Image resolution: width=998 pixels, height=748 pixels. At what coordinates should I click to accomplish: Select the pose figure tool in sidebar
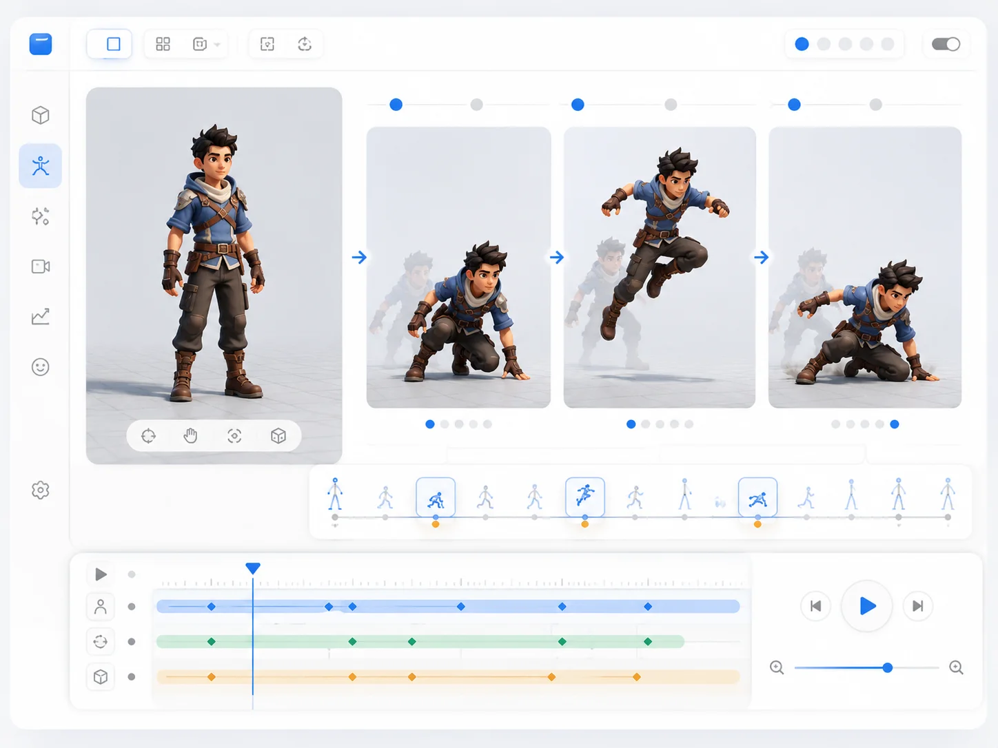tap(41, 166)
